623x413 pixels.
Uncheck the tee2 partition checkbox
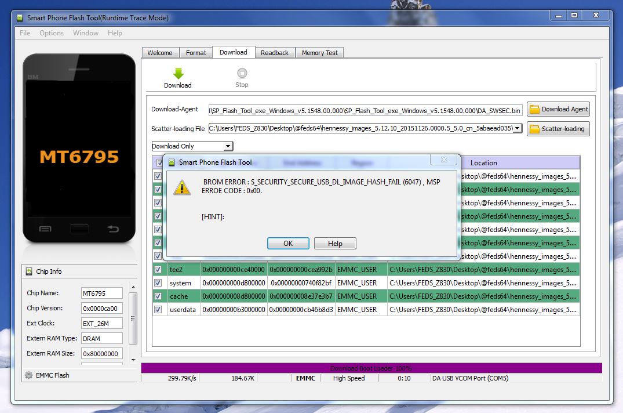(158, 270)
